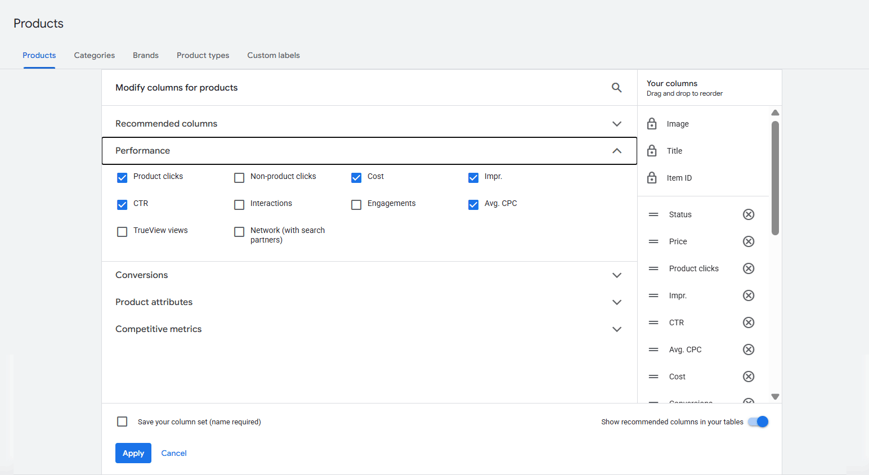This screenshot has height=475, width=869.
Task: Remove Impr. column from Your columns
Action: pyautogui.click(x=749, y=295)
